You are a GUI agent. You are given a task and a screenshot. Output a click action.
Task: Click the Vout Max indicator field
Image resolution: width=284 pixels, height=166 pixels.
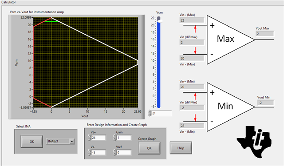point(265,34)
